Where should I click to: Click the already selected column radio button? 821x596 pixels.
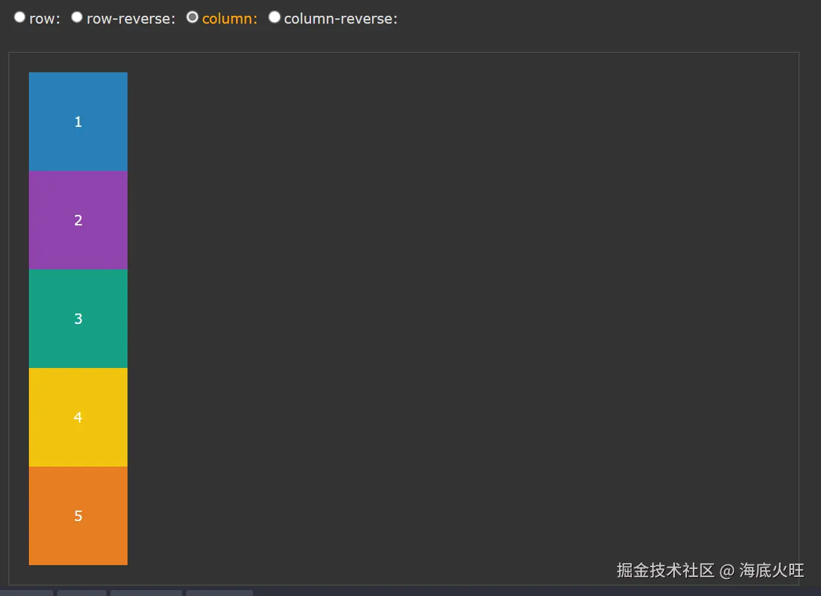192,17
